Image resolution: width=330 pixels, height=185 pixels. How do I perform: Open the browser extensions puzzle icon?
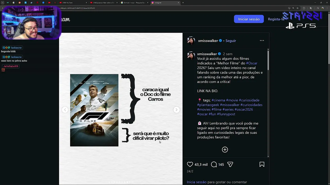pyautogui.click(x=304, y=8)
